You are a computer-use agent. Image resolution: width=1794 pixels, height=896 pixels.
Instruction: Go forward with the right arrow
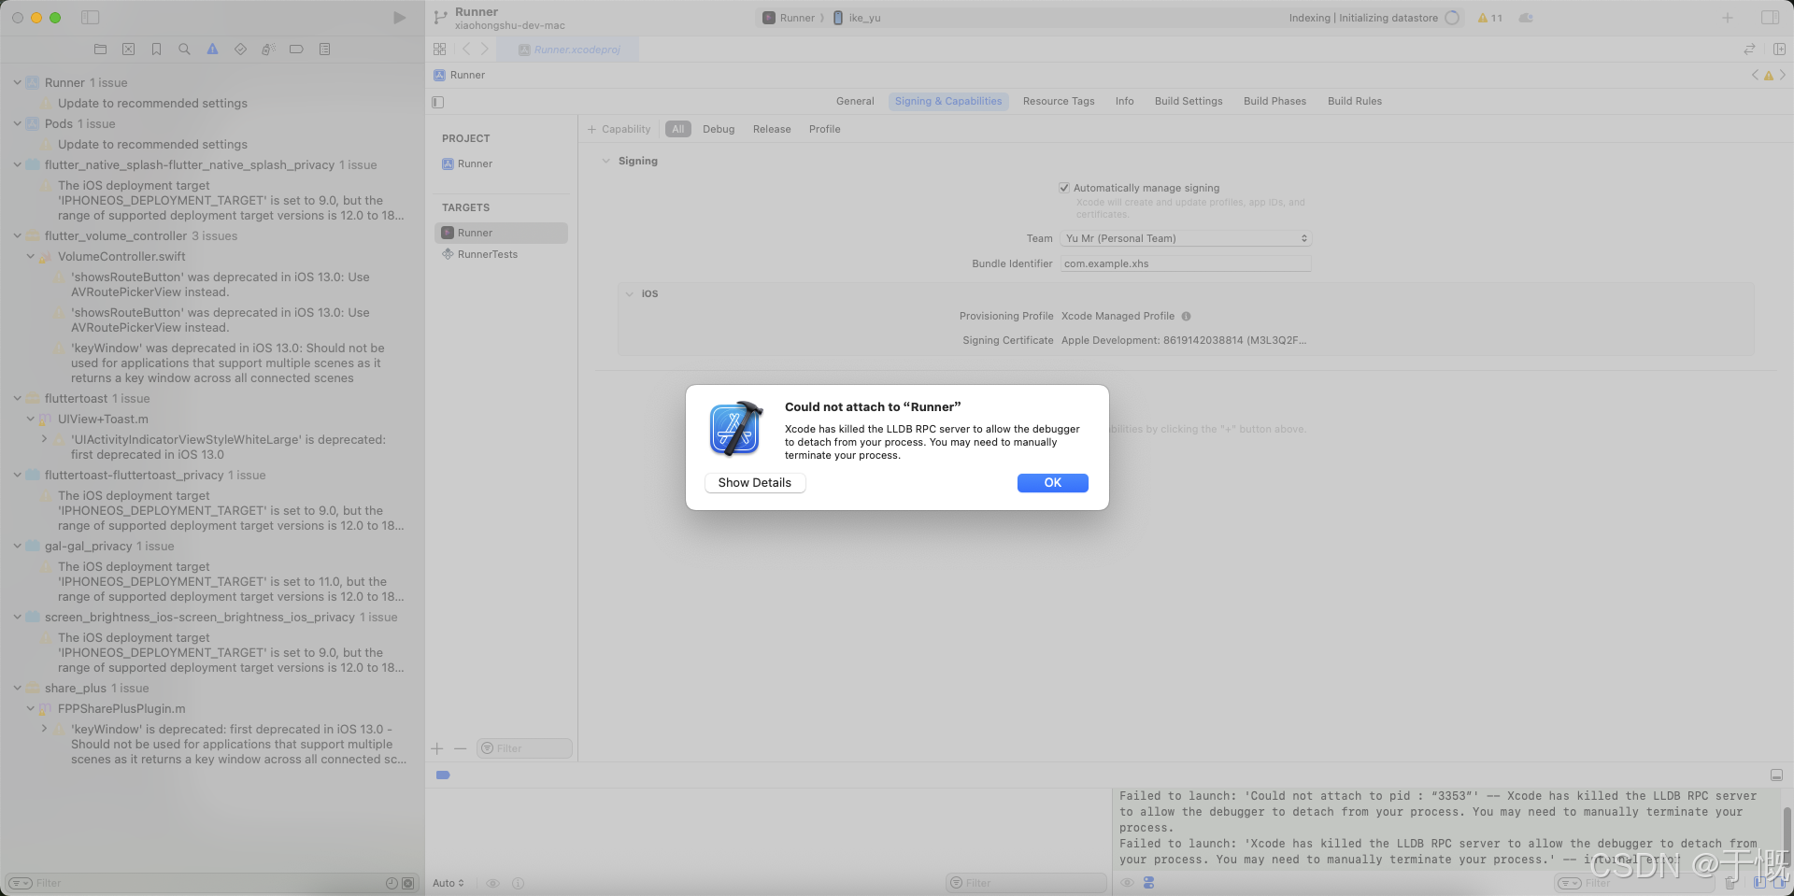(x=484, y=50)
